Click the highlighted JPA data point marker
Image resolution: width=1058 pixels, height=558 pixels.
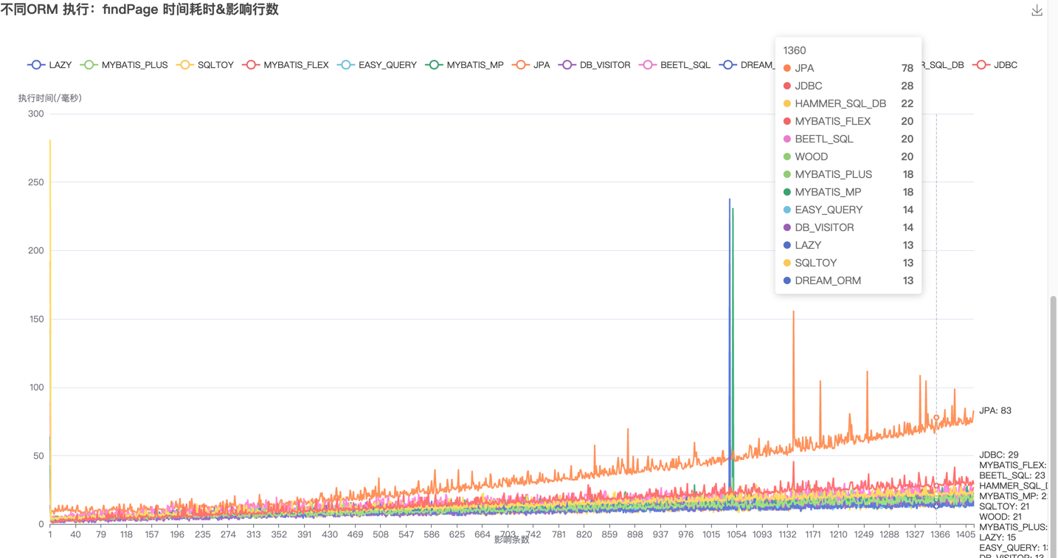click(x=936, y=418)
